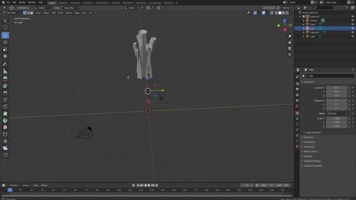This screenshot has height=200, width=356.
Task: Open the Mesh menu in viewport header
Action: click(61, 13)
